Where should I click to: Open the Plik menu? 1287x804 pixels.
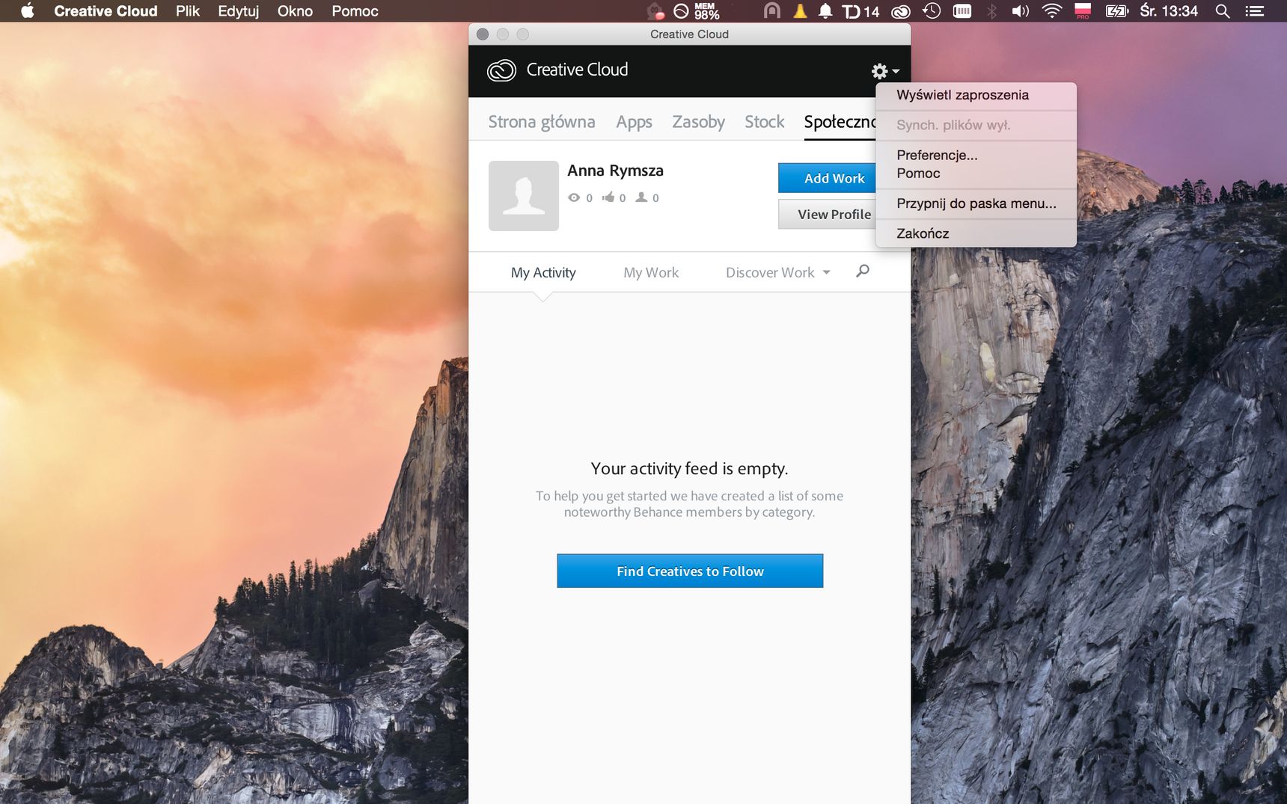188,11
